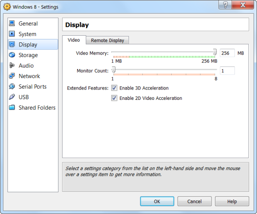Toggle Enable 2D Video Acceleration checkbox
Viewport: 257px width, 214px height.
(x=114, y=98)
